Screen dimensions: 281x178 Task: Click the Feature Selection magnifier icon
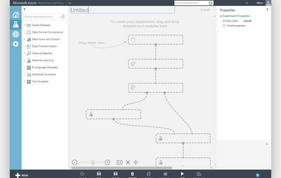pyautogui.click(x=29, y=53)
